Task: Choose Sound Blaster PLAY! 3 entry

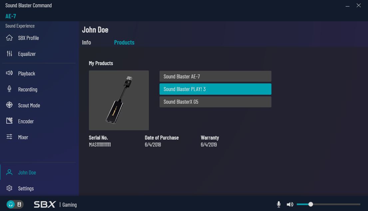Action: 215,89
